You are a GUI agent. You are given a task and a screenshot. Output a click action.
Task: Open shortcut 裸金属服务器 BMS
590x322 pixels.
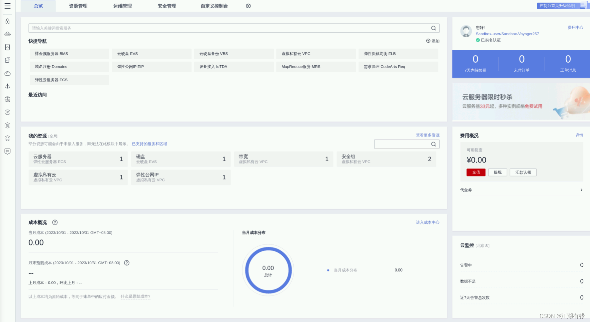pyautogui.click(x=69, y=54)
